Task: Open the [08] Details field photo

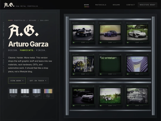Action: coord(110,96)
